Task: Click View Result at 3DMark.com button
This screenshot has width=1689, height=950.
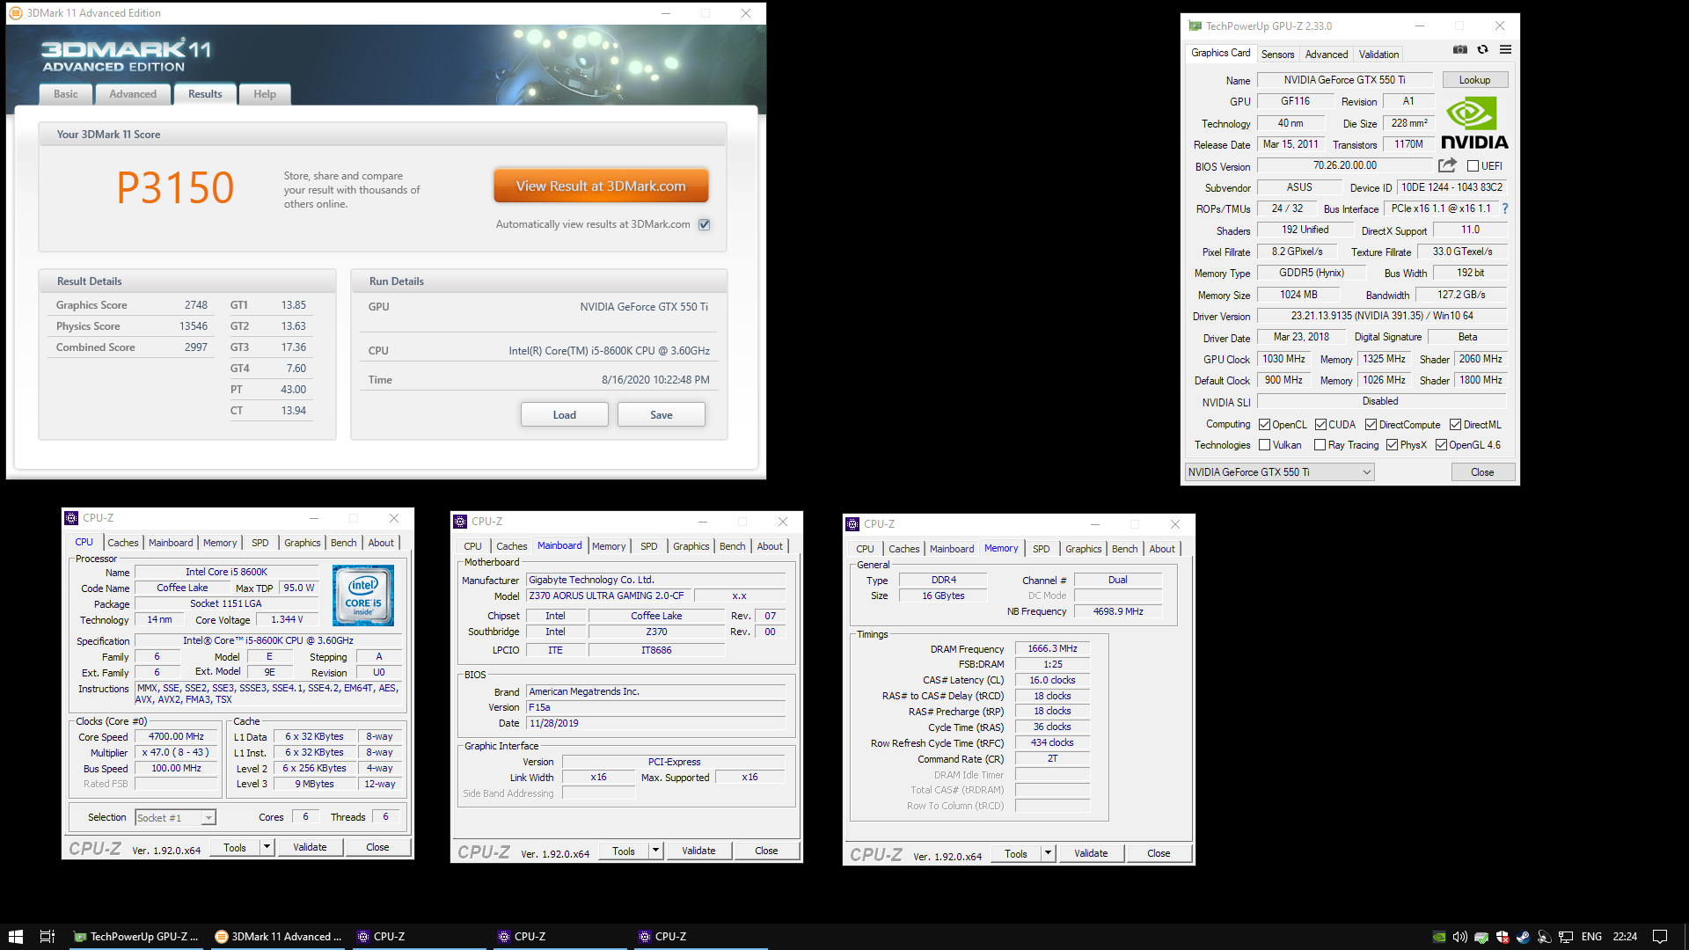Action: [x=601, y=186]
